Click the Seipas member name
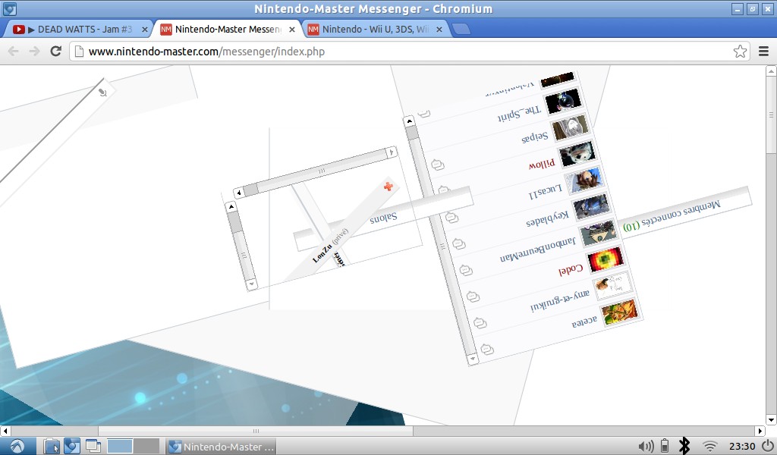The image size is (777, 455). click(535, 137)
